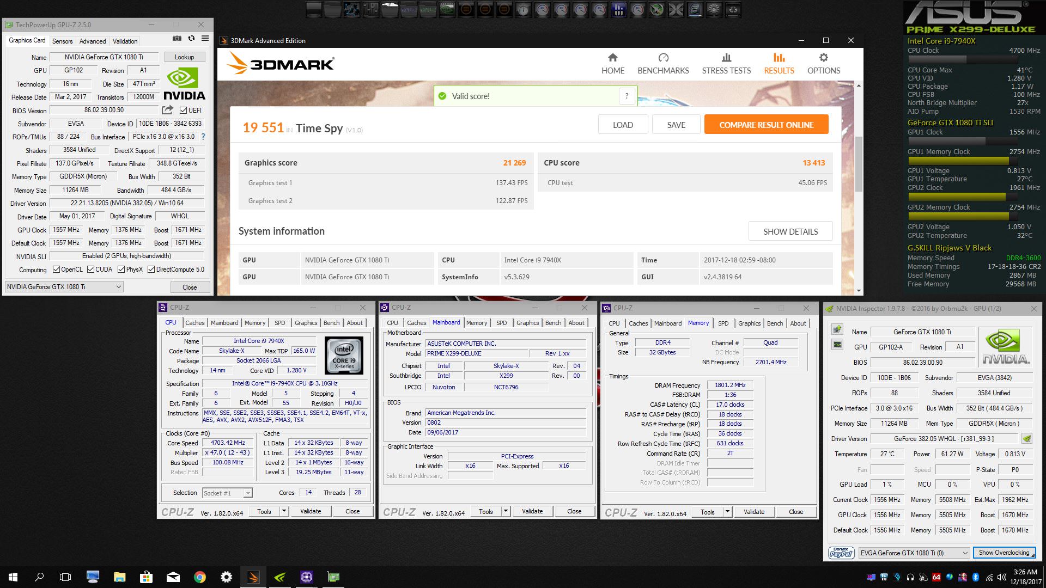Toggle the PhysX checkbox in GPU-Z
The image size is (1046, 588).
coord(121,269)
